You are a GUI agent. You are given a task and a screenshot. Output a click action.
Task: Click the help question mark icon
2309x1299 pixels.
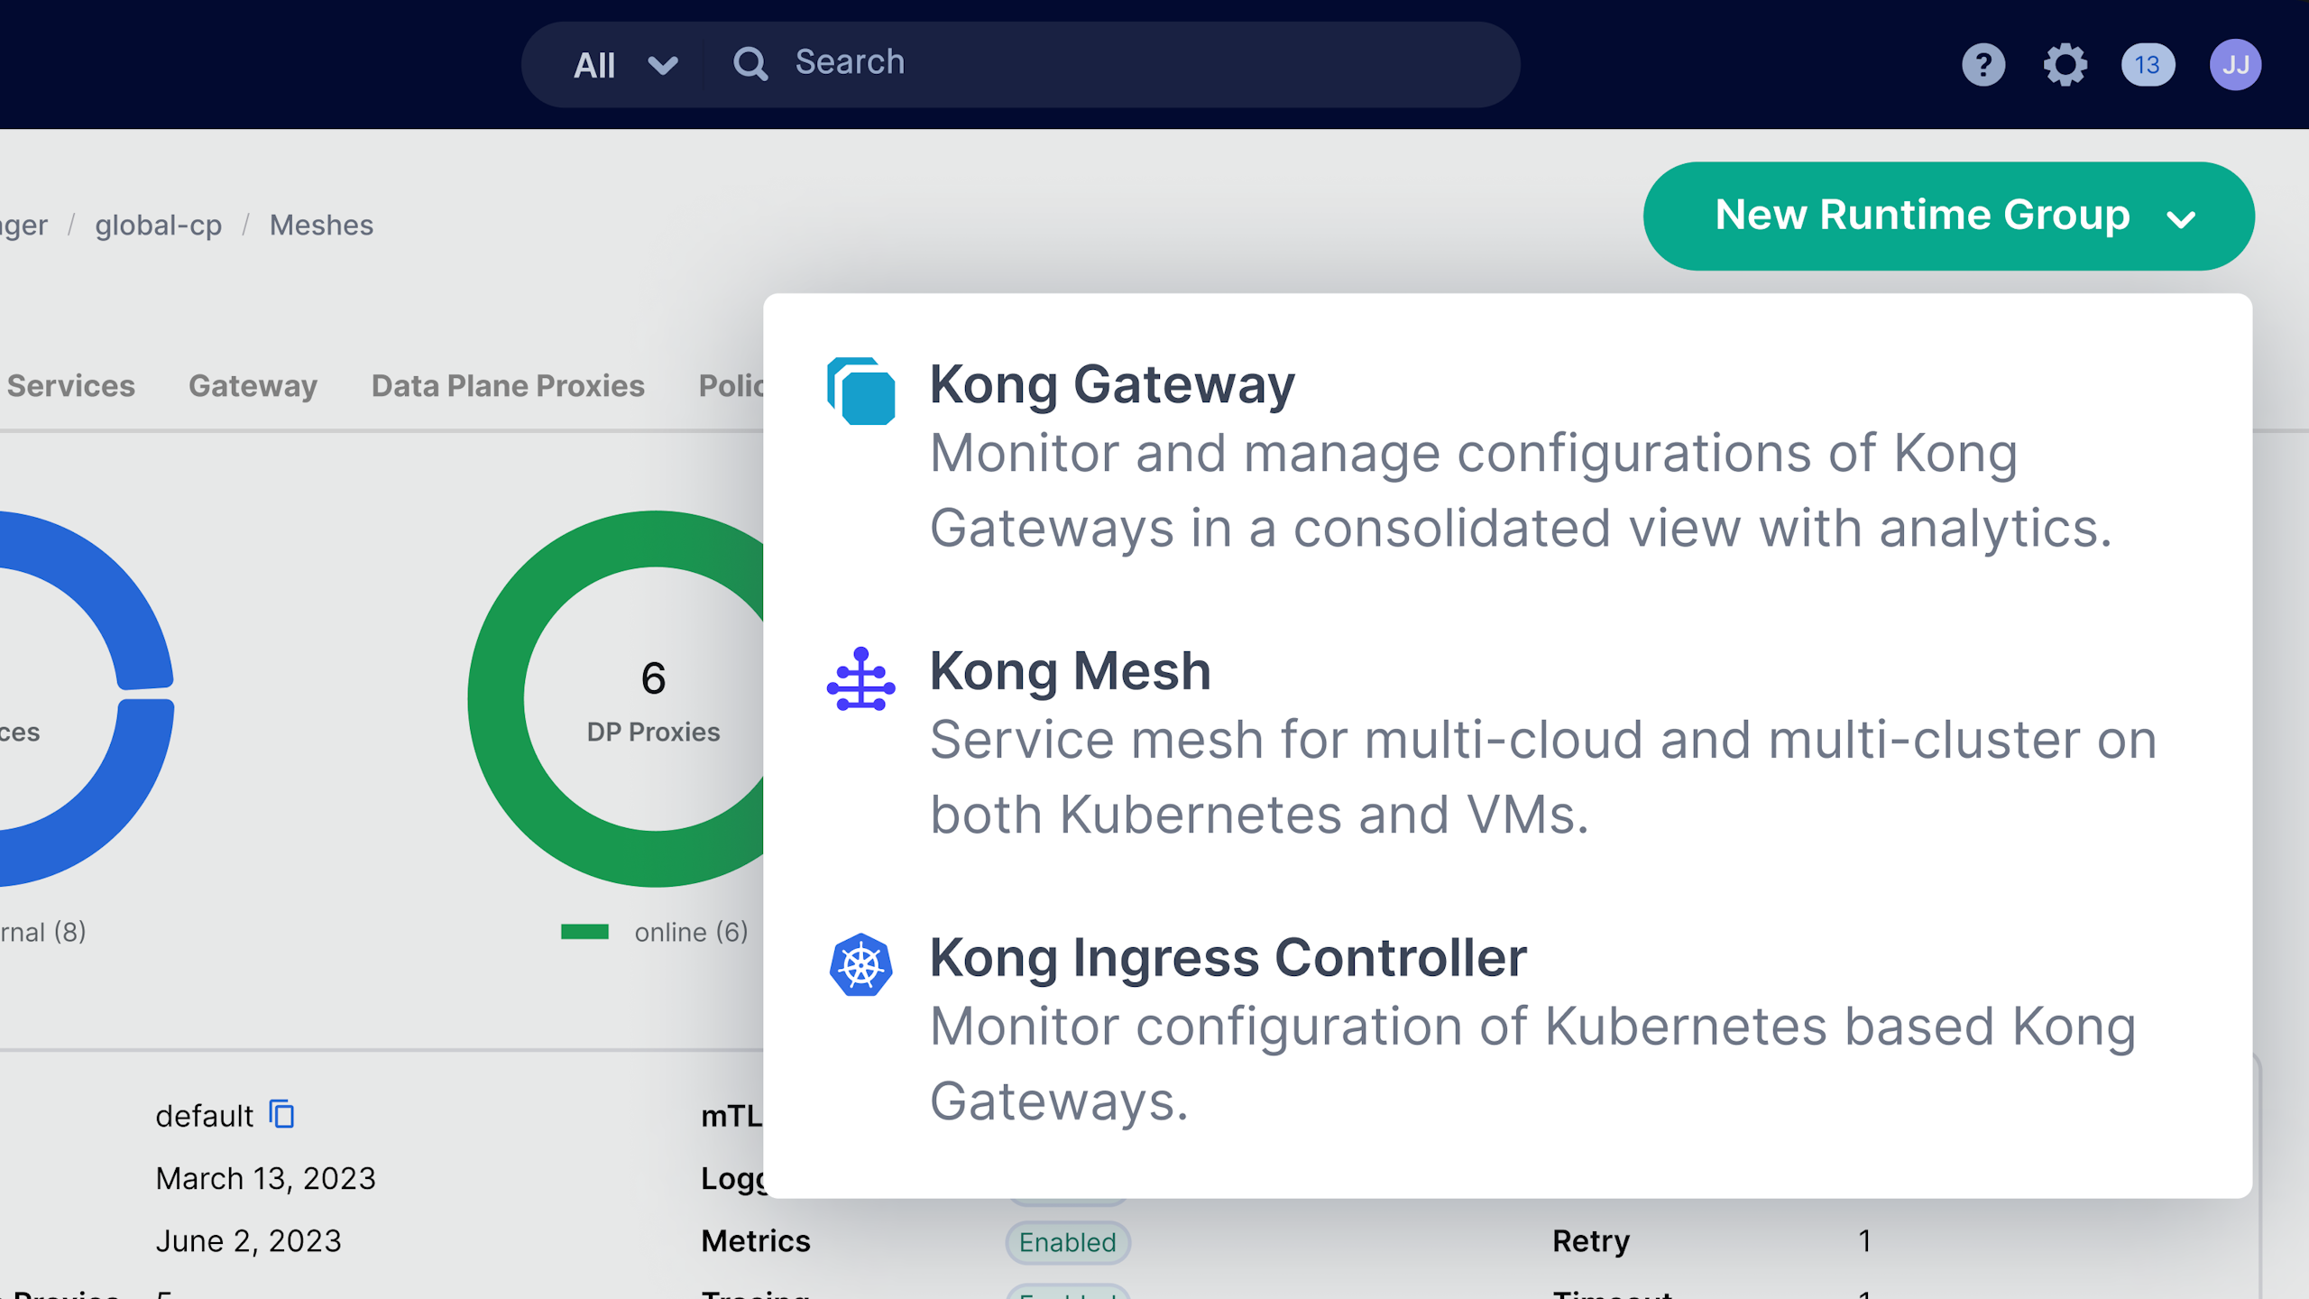(x=1982, y=65)
